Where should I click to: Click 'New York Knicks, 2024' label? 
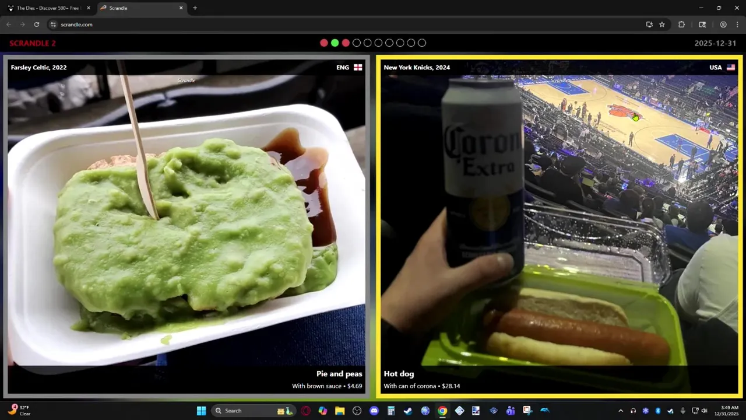(x=417, y=68)
